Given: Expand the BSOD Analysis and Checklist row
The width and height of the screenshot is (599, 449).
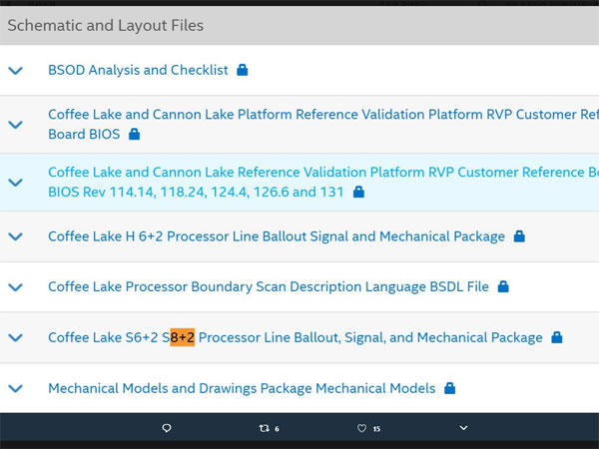Looking at the screenshot, I should tap(16, 71).
